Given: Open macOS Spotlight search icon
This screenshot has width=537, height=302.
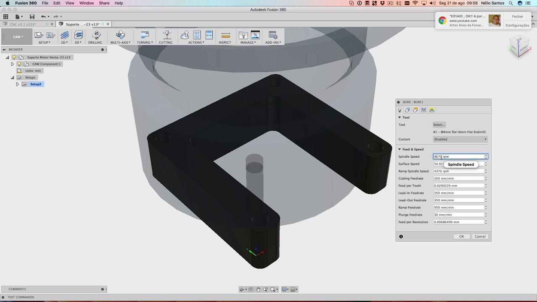Looking at the screenshot, I should tap(511, 3).
